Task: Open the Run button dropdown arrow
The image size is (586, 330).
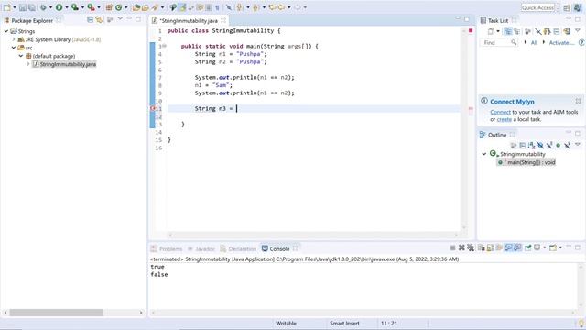Action: (x=67, y=7)
